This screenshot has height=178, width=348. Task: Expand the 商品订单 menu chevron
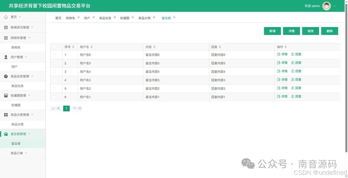click(x=26, y=153)
